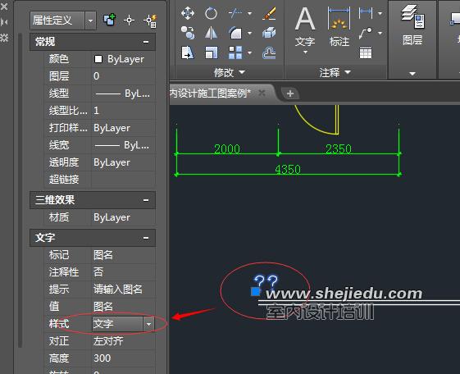This screenshot has height=374, width=460.
Task: Select the Erase tool icon
Action: [269, 13]
